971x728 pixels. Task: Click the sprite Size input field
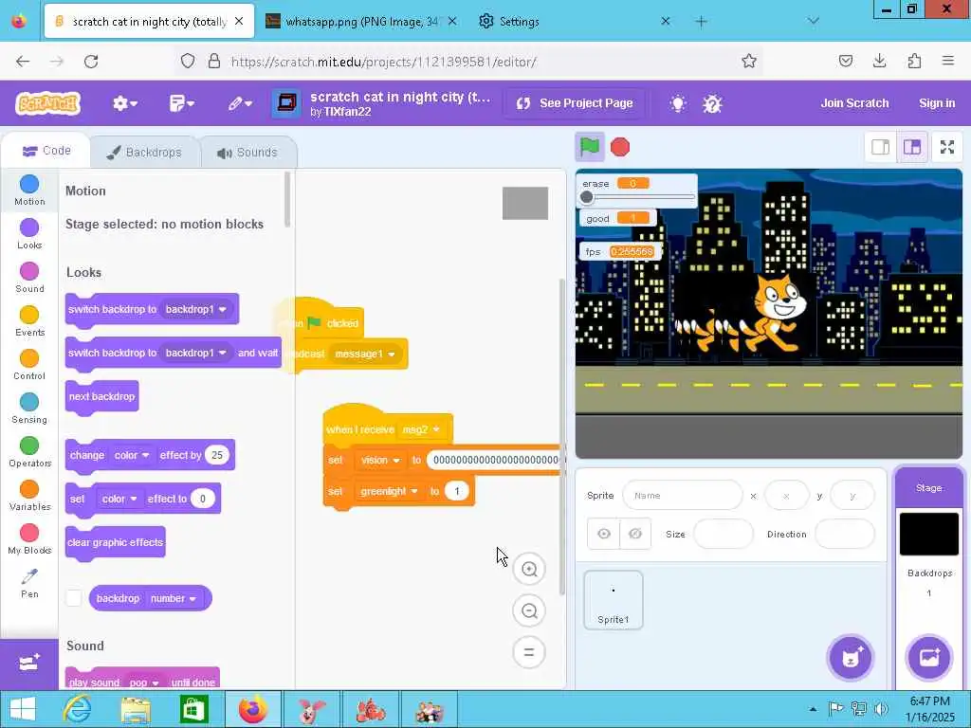(x=724, y=534)
